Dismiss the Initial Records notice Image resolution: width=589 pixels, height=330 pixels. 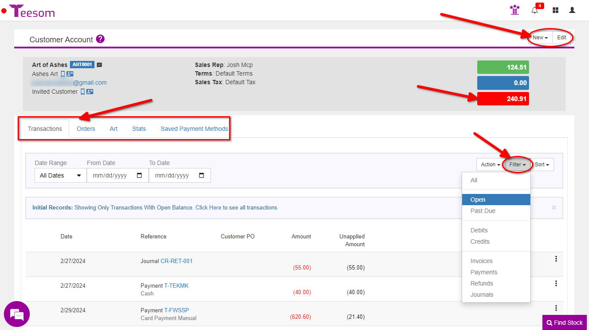click(x=554, y=208)
